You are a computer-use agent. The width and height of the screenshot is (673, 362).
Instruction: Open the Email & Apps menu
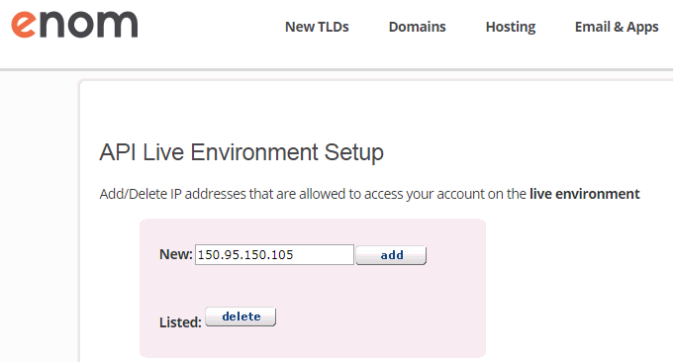click(617, 27)
